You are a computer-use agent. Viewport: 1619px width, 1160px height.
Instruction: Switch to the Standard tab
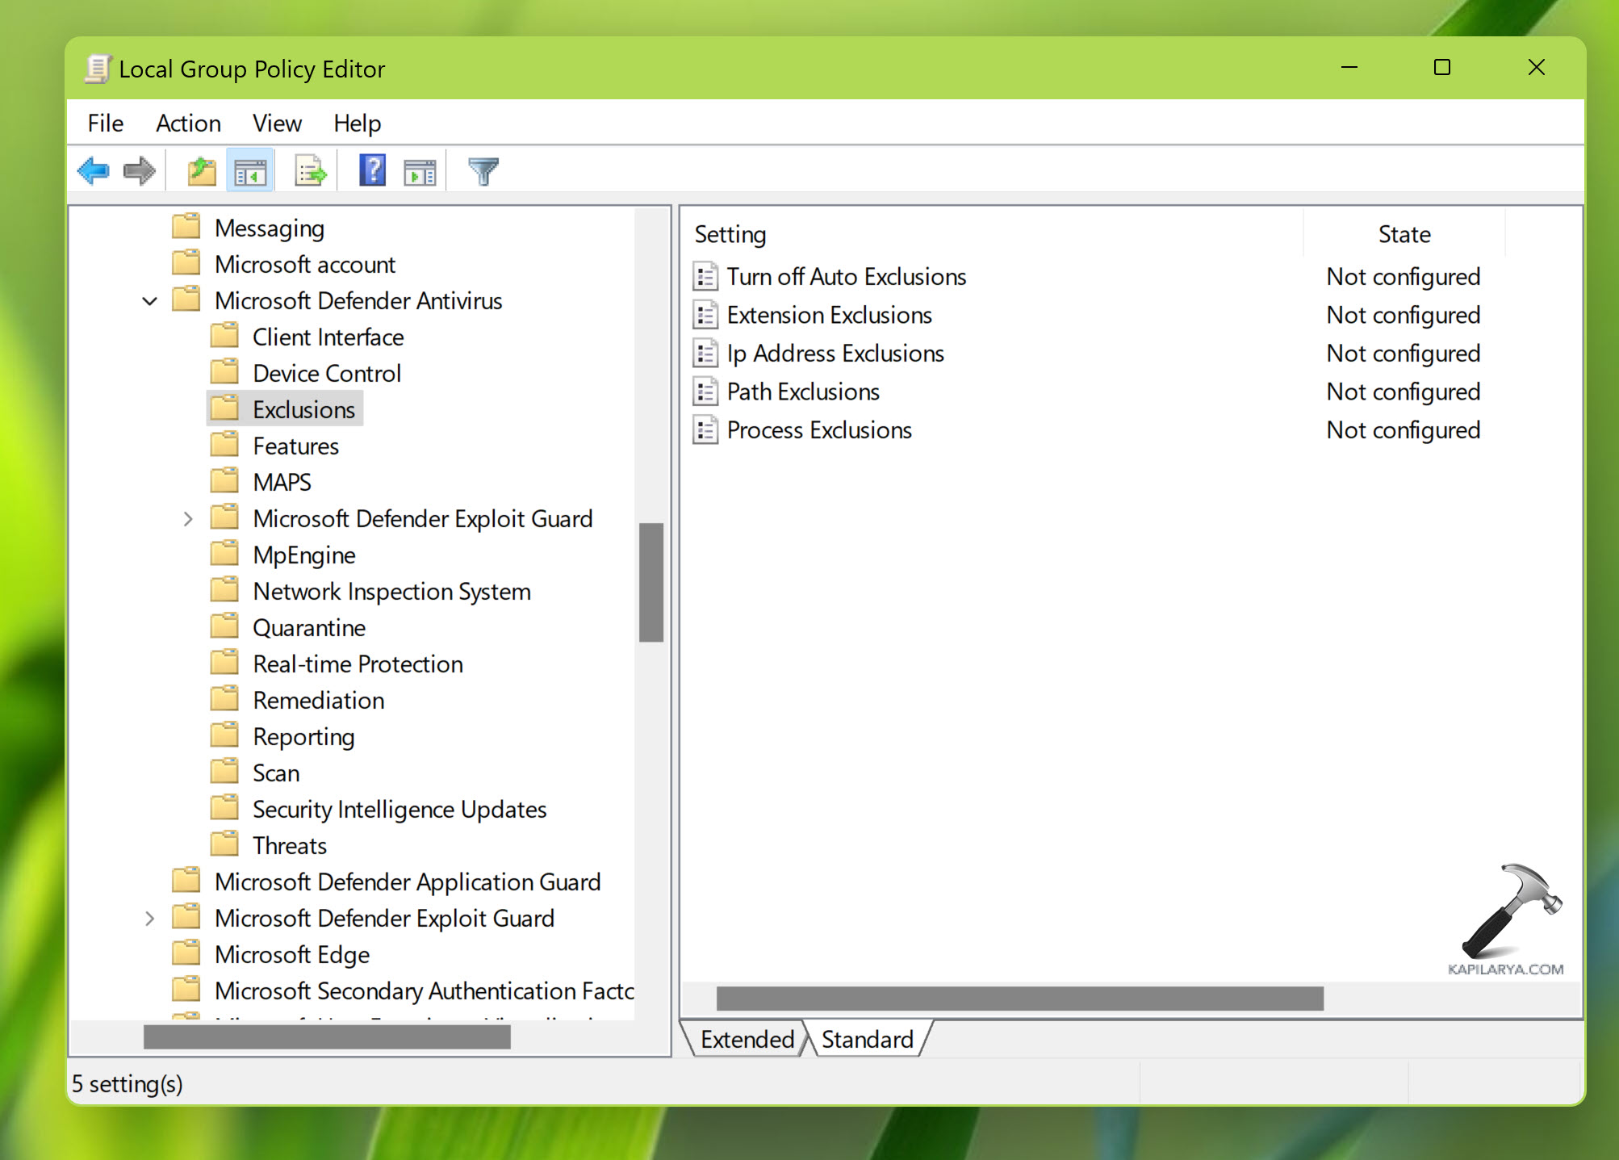pos(868,1039)
